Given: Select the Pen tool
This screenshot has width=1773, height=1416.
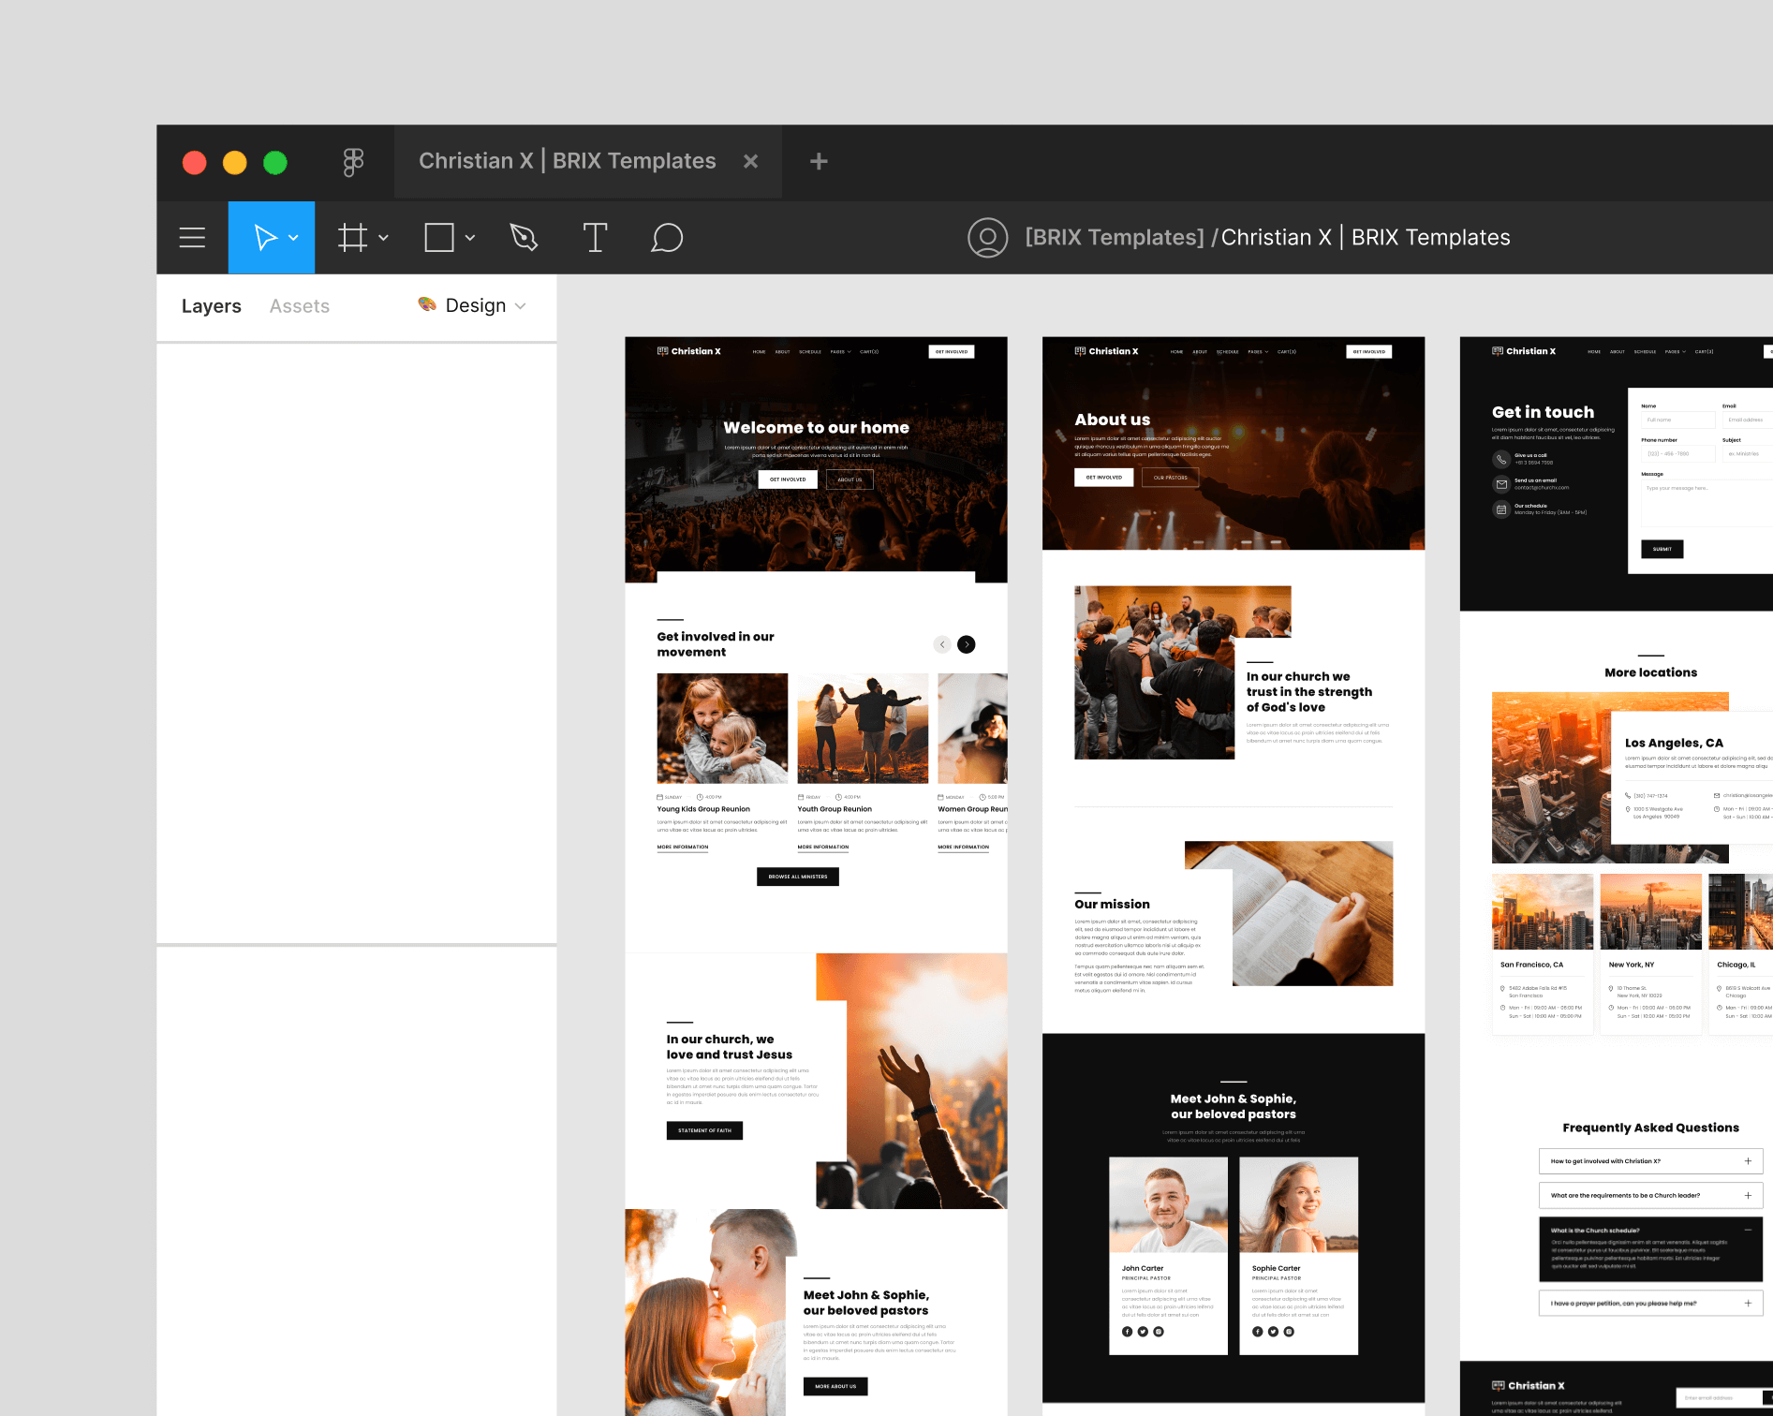Looking at the screenshot, I should (524, 237).
